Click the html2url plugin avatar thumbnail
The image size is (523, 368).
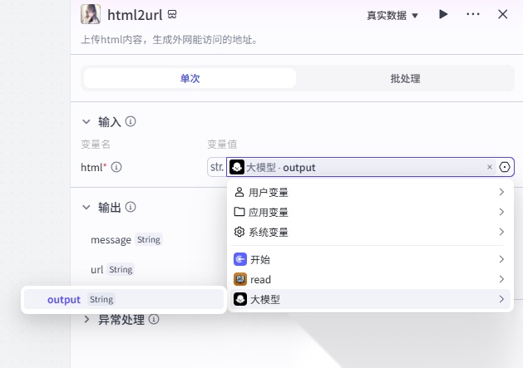point(91,14)
